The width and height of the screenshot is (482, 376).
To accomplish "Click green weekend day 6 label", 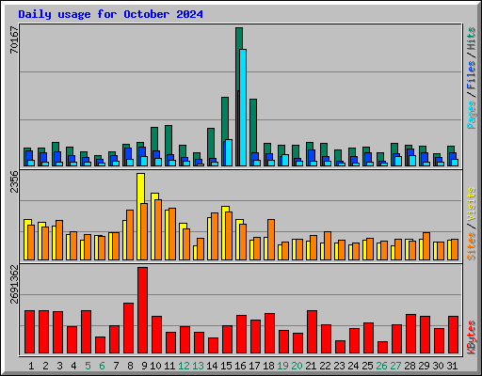I will point(102,366).
